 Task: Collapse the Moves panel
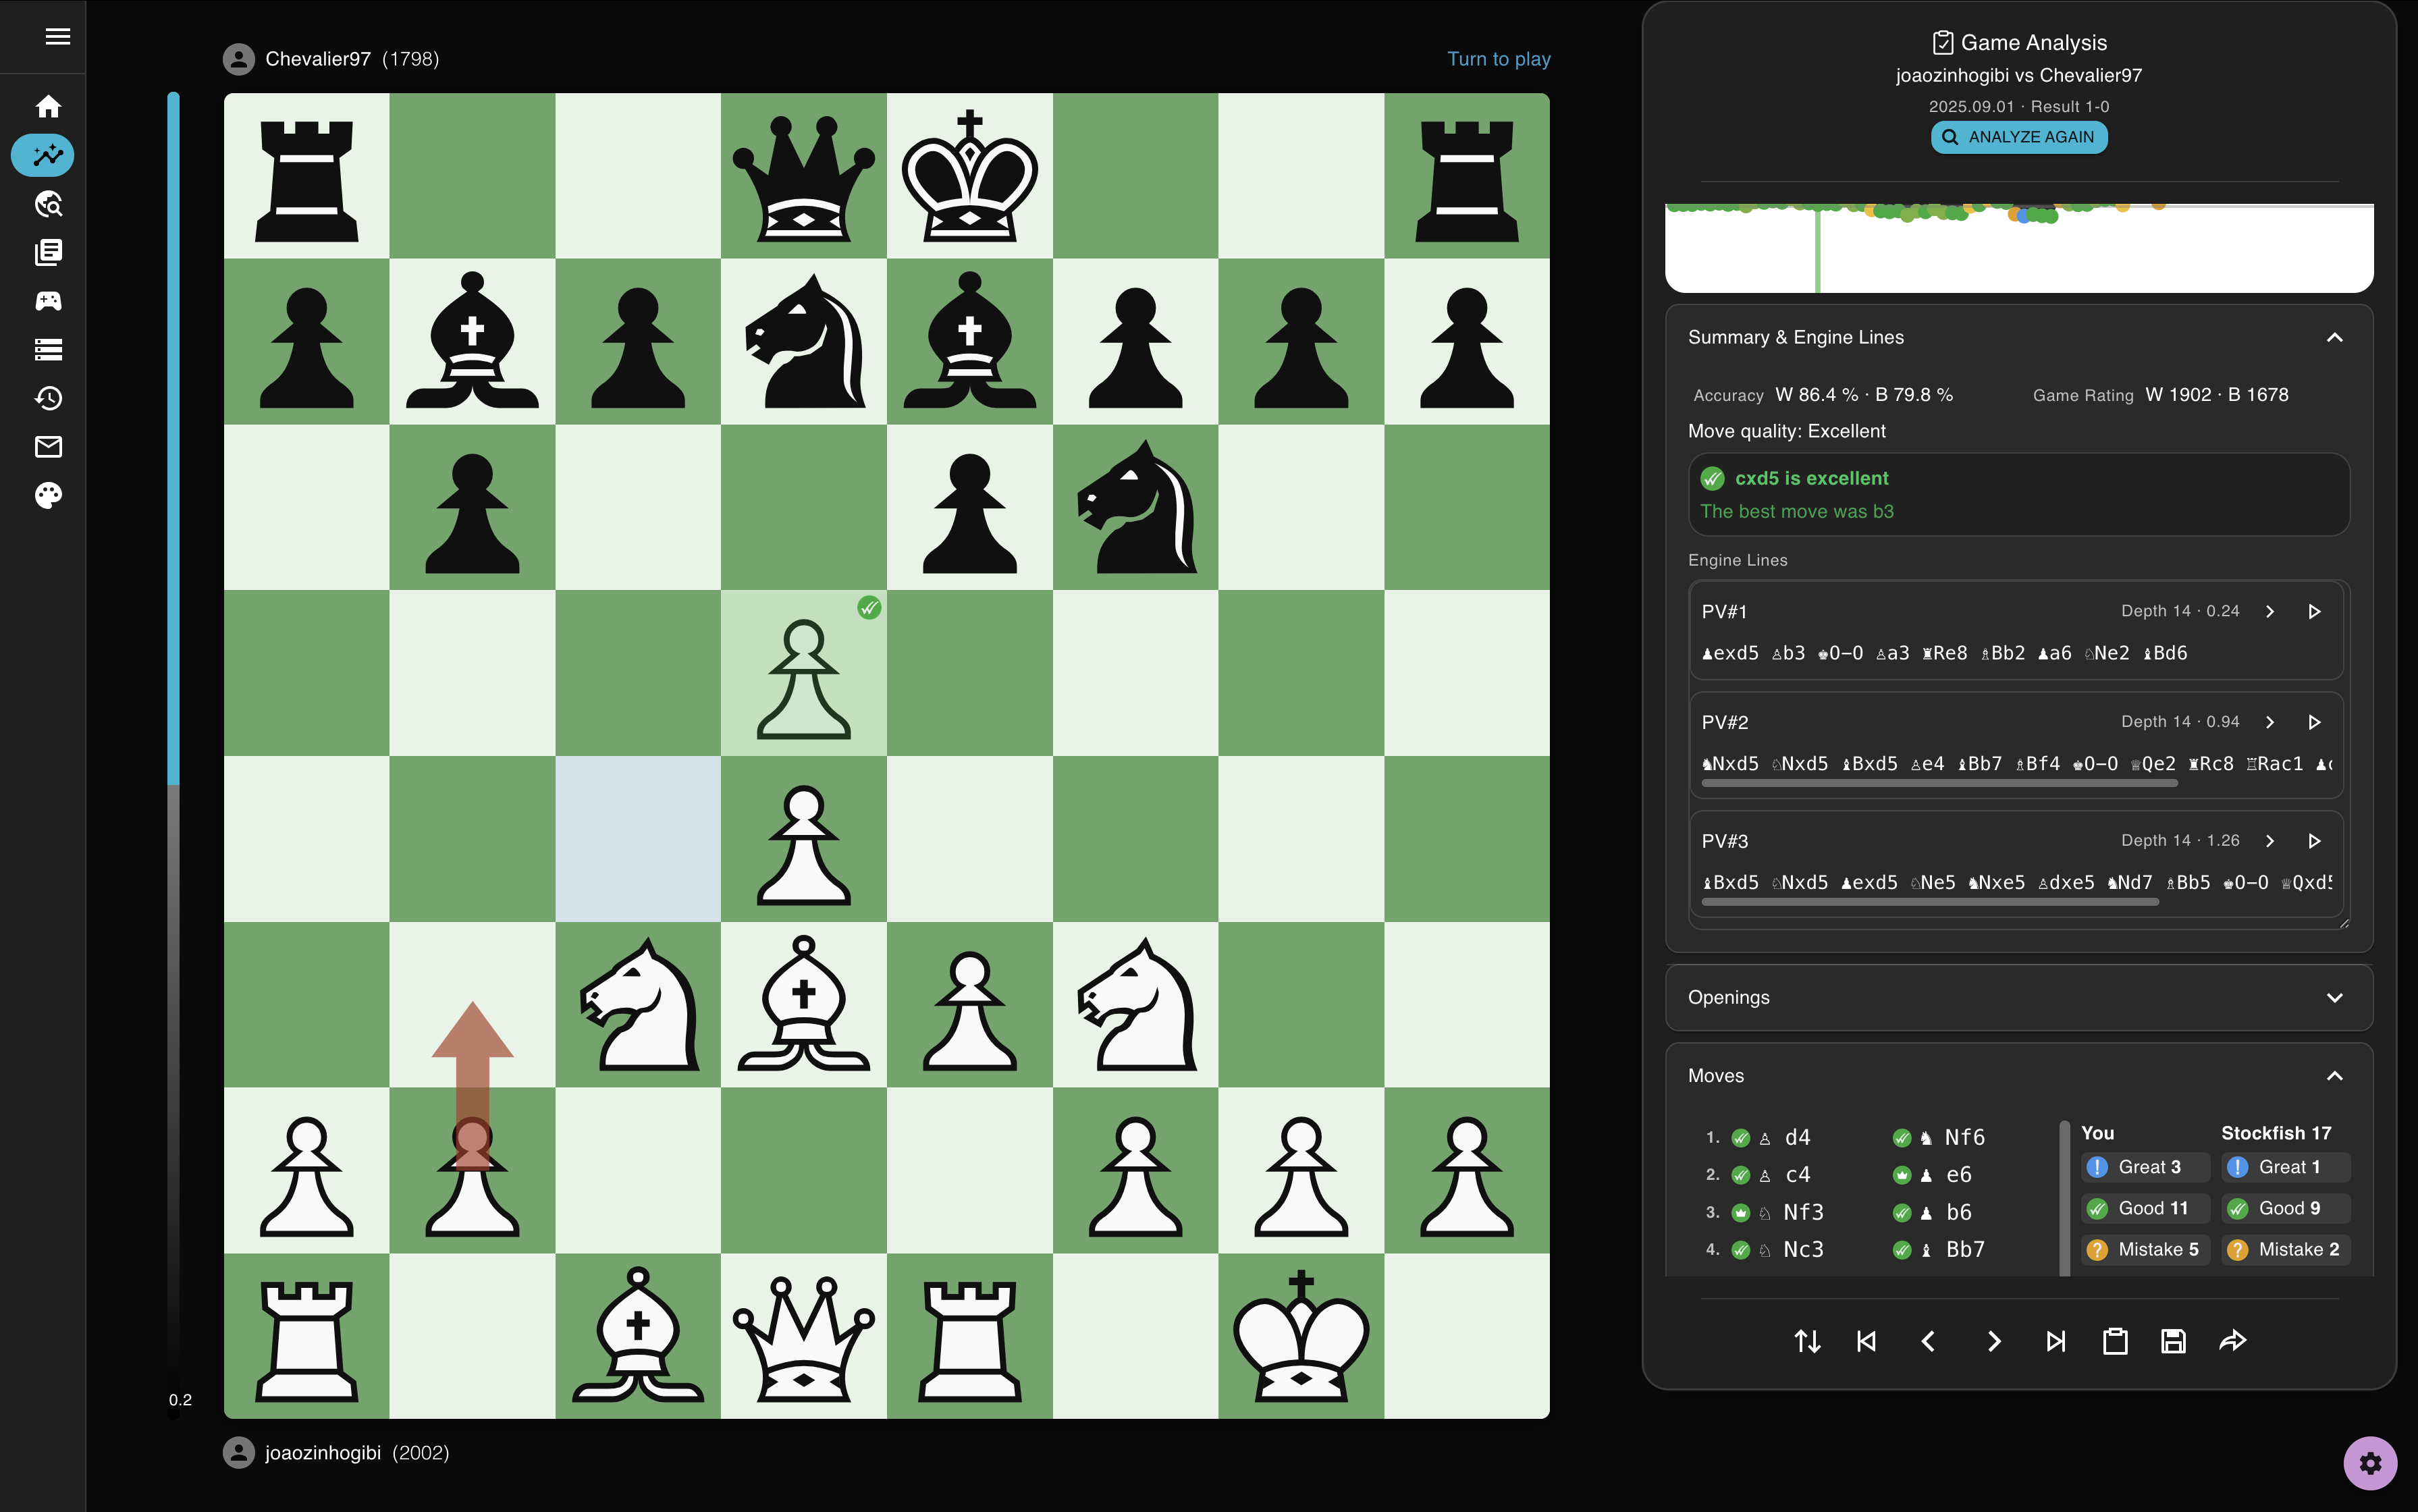pos(2334,1075)
